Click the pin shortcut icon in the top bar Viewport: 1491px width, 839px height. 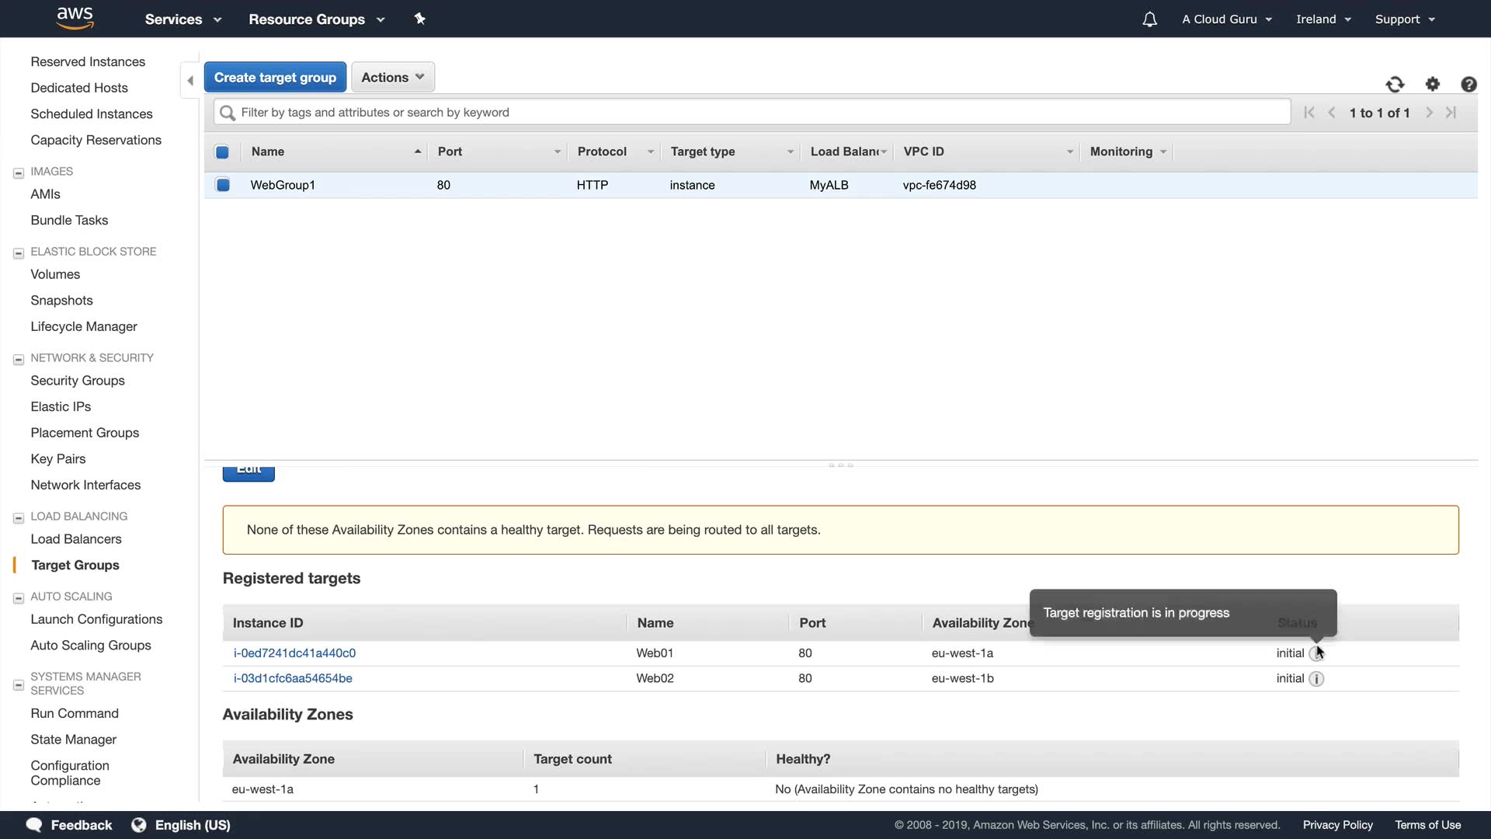(x=420, y=19)
